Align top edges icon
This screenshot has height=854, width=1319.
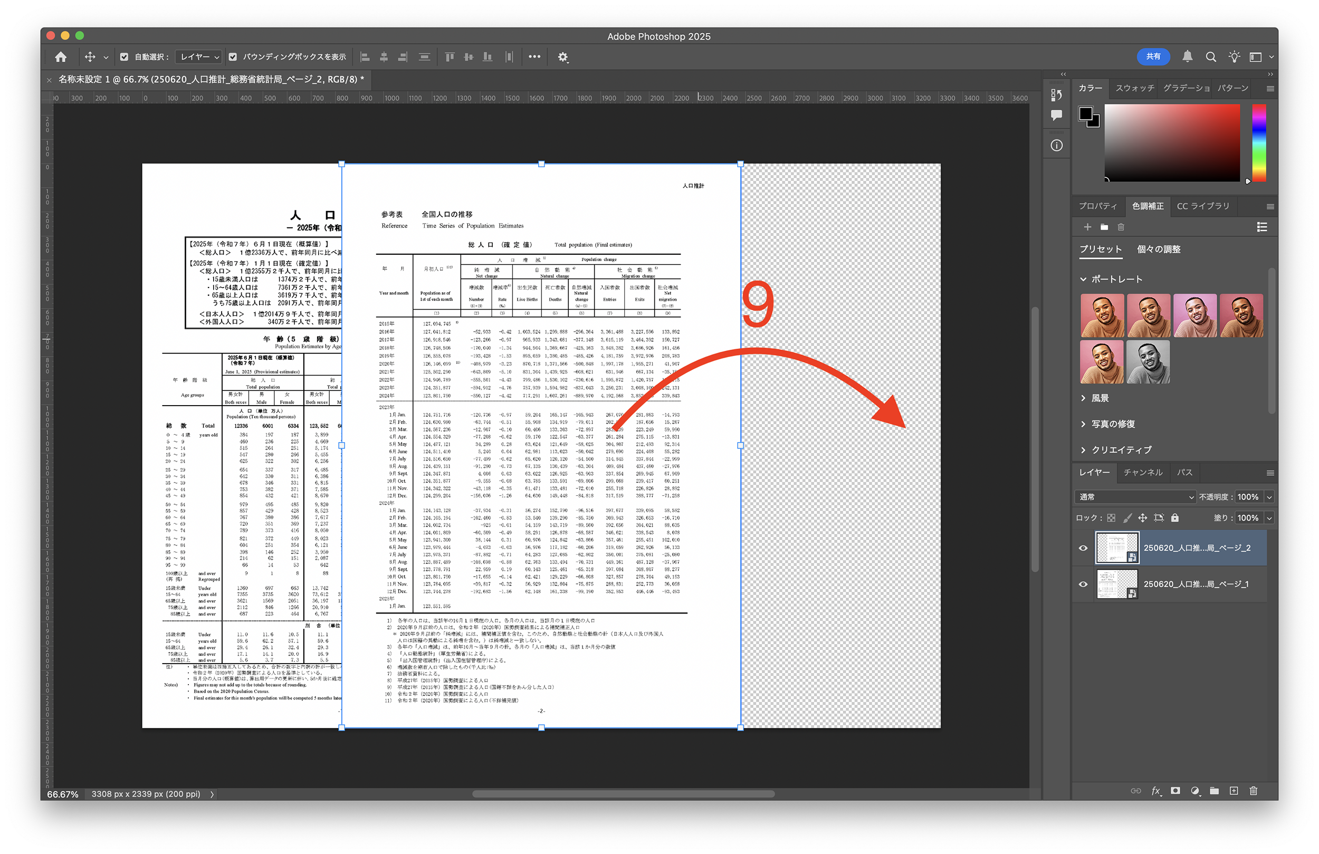click(x=450, y=56)
